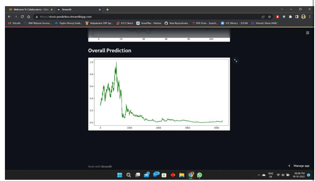Open the Paytm Money Dash bookmark
This screenshot has height=181, width=315.
tap(68, 23)
